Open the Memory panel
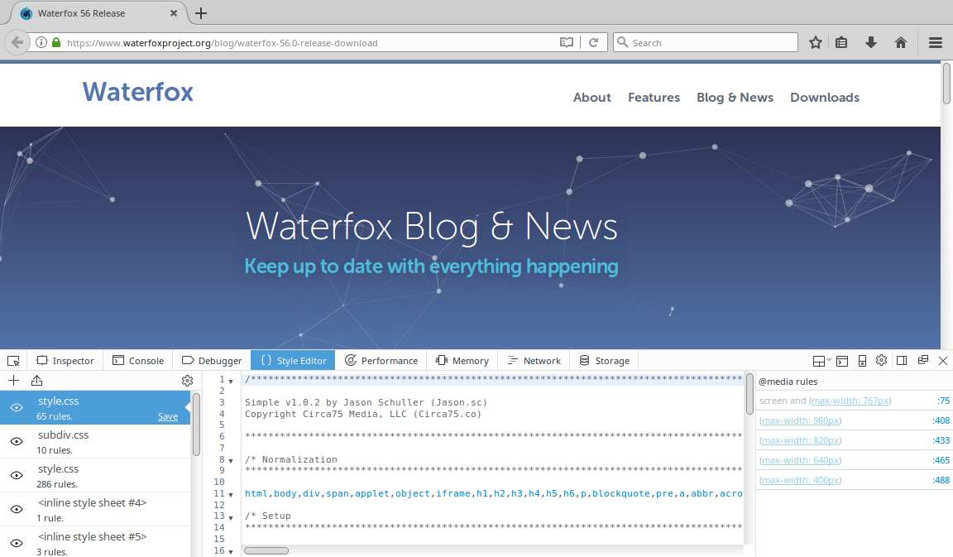Screen dimensions: 953x557 pos(462,360)
